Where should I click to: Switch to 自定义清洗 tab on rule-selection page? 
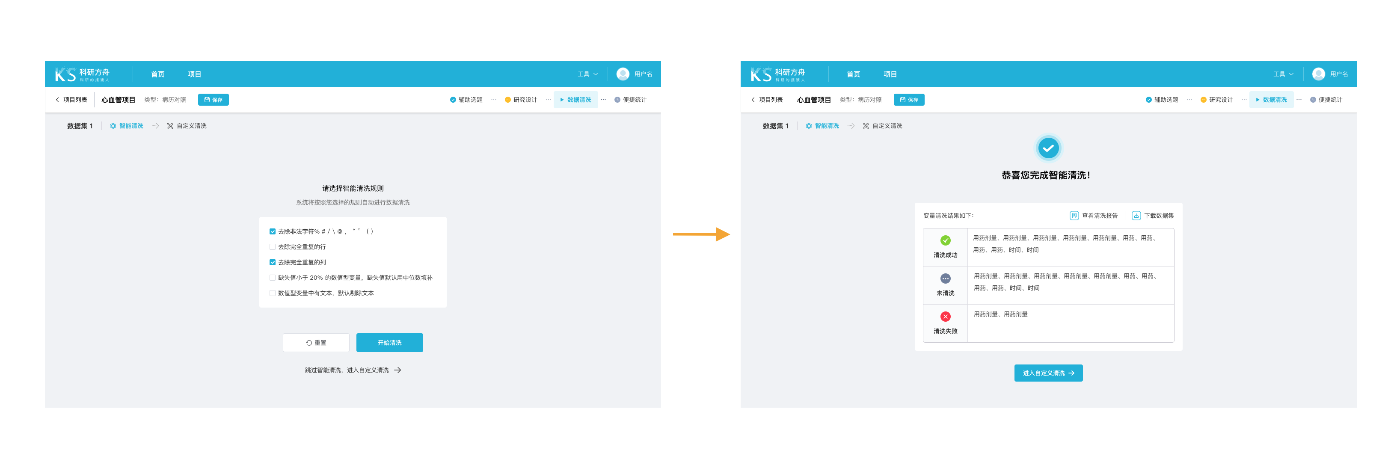tap(187, 126)
